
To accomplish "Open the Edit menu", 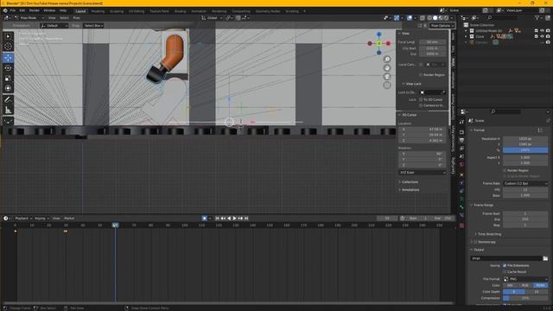I will [x=22, y=11].
